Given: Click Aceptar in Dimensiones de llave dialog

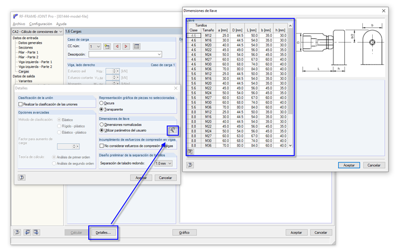Looking at the screenshot, I should pyautogui.click(x=349, y=165).
